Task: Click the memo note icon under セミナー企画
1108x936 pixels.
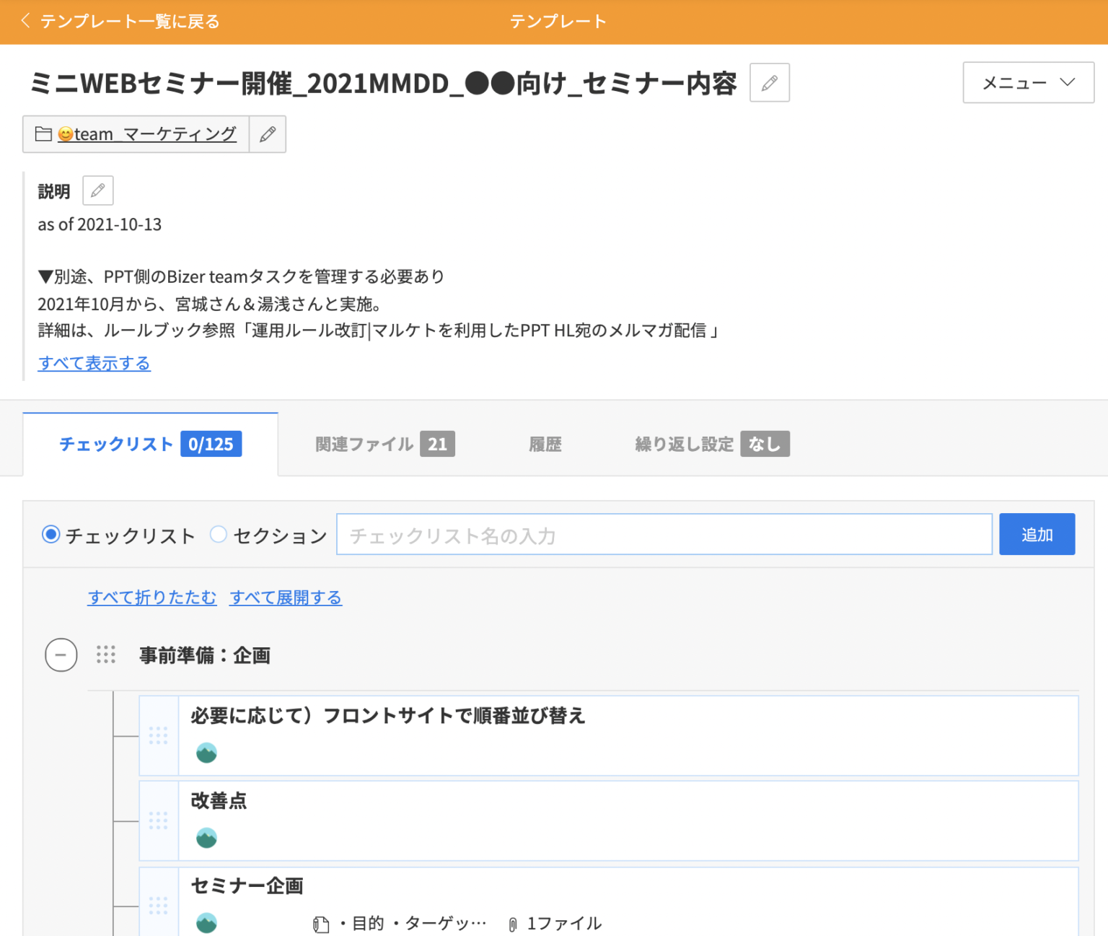Action: pos(321,924)
